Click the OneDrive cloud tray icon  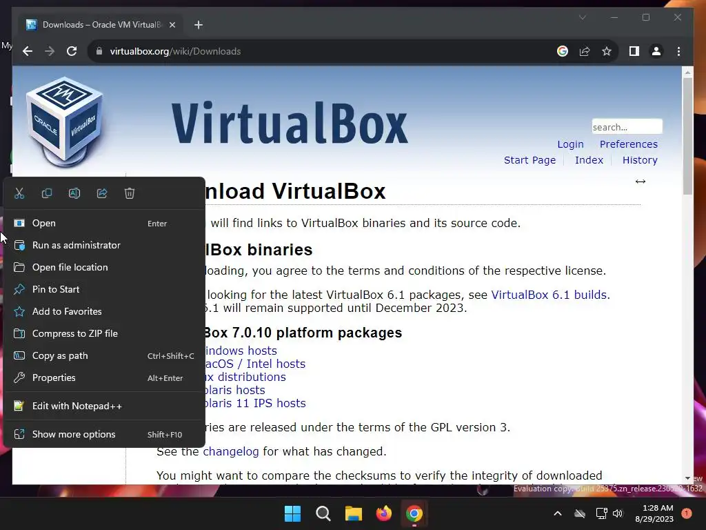point(580,513)
